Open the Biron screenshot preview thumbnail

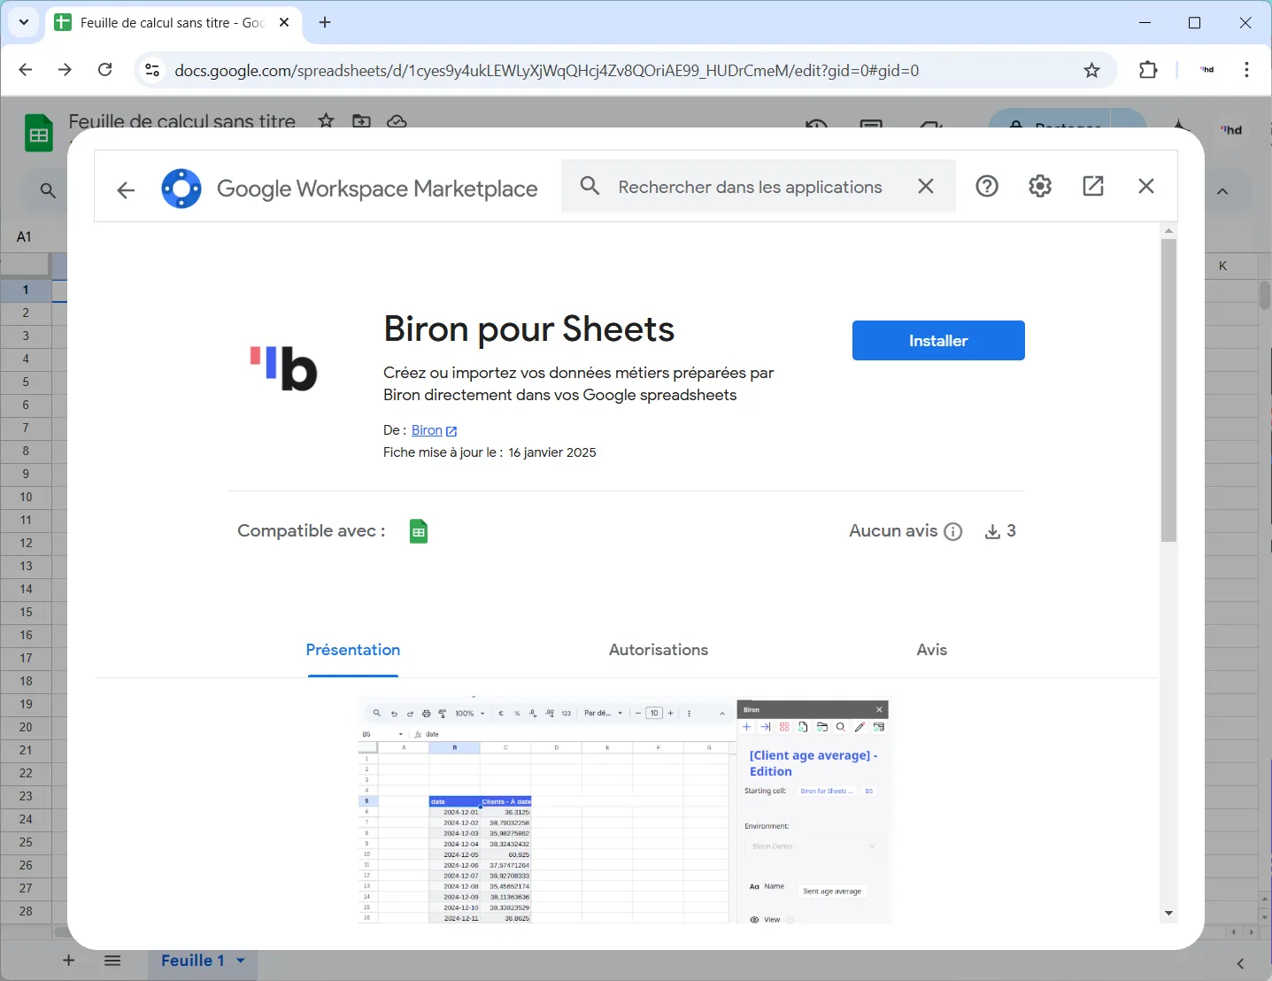pos(626,809)
